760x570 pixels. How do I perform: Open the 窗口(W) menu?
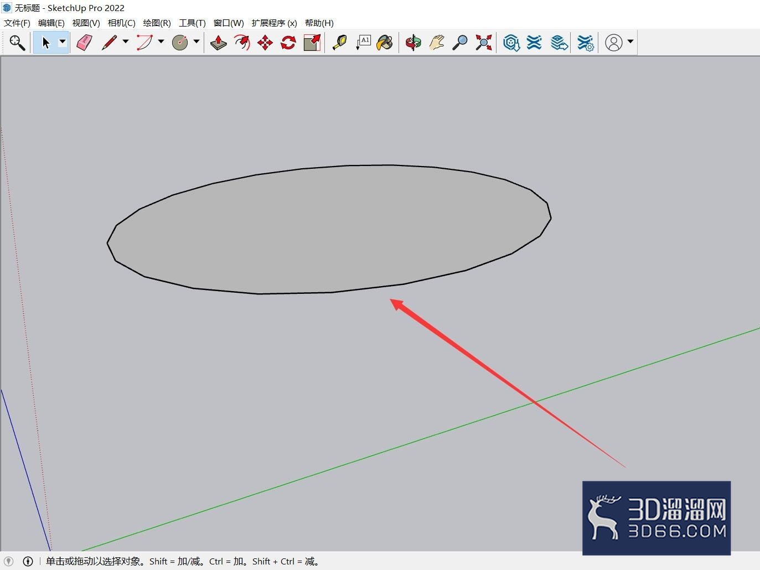tap(229, 23)
